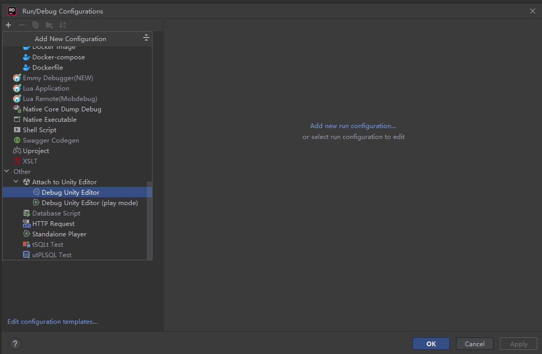Click the Sort Configurations icon
The image size is (542, 354).
[x=62, y=25]
